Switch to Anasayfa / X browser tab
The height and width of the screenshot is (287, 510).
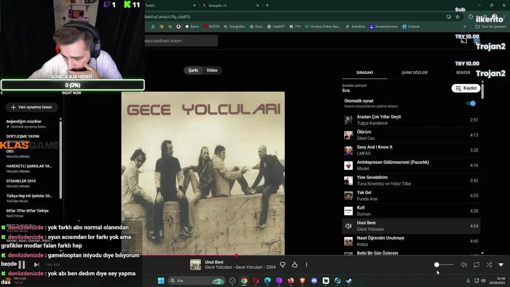[231, 6]
